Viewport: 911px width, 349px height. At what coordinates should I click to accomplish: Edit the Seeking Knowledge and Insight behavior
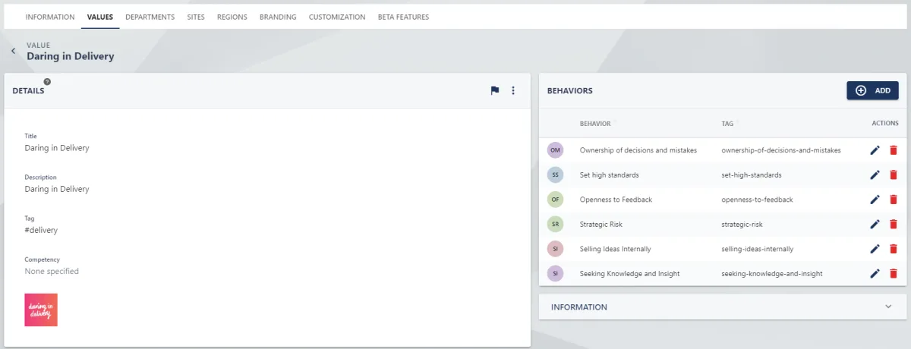[875, 273]
